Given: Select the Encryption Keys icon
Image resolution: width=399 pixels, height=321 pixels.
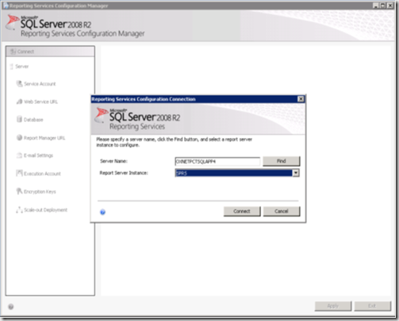Looking at the screenshot, I should 19,191.
